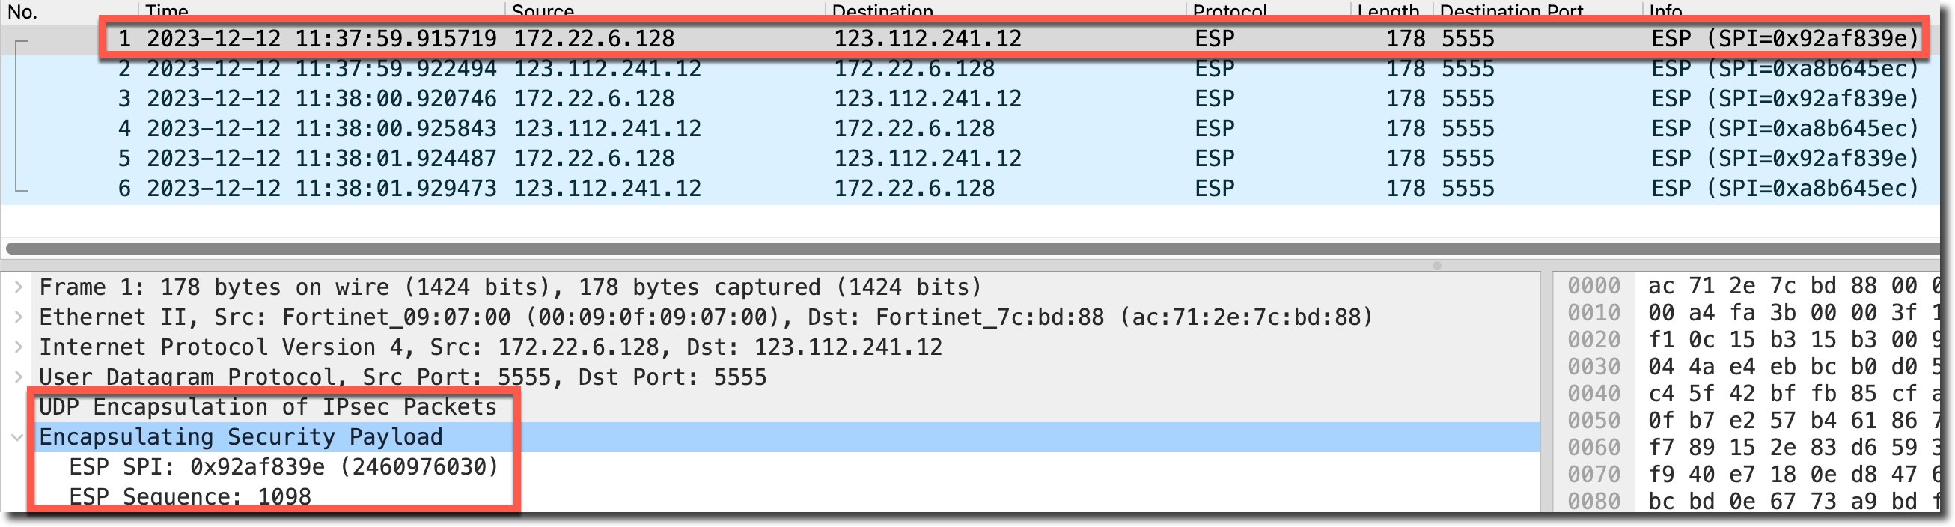Viewport: 1955px width, 527px height.
Task: Expand Internet Protocol Version 4 section
Action: (19, 348)
